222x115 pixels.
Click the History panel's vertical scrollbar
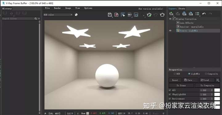click(x=39, y=67)
